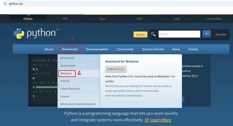The image size is (233, 126).
Task: Click the '>>> 2 ** 3' code line
Action: (x=41, y=74)
